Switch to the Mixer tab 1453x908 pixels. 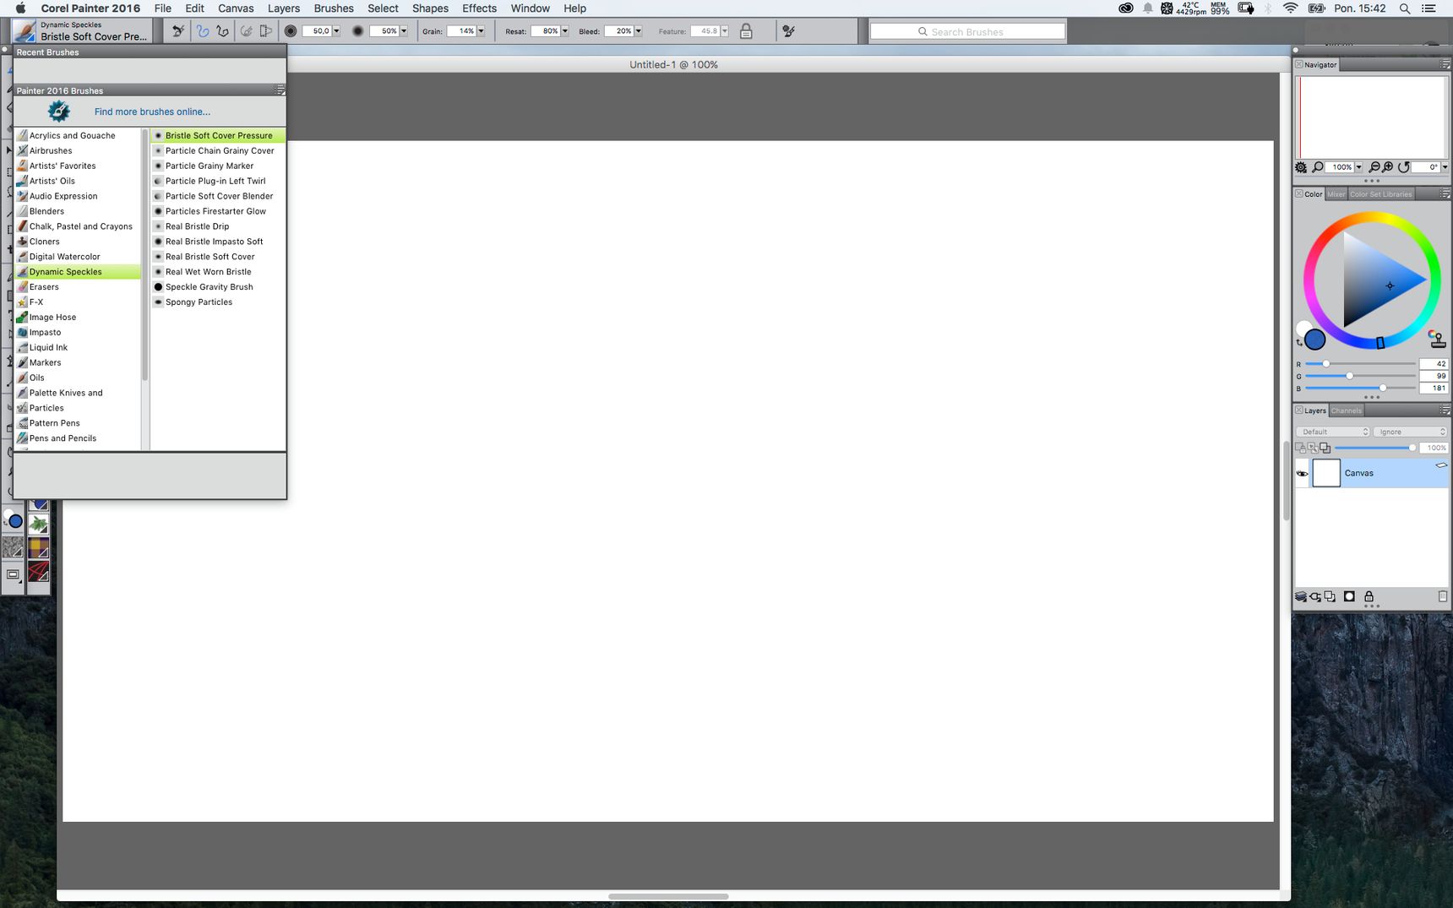[x=1336, y=194]
